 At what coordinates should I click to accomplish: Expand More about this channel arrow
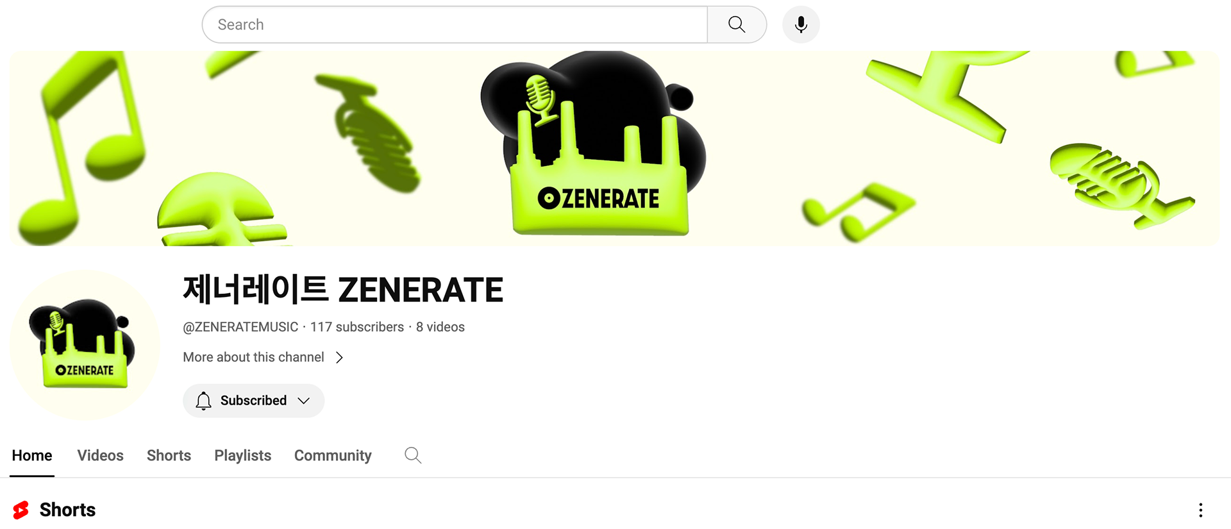point(339,357)
